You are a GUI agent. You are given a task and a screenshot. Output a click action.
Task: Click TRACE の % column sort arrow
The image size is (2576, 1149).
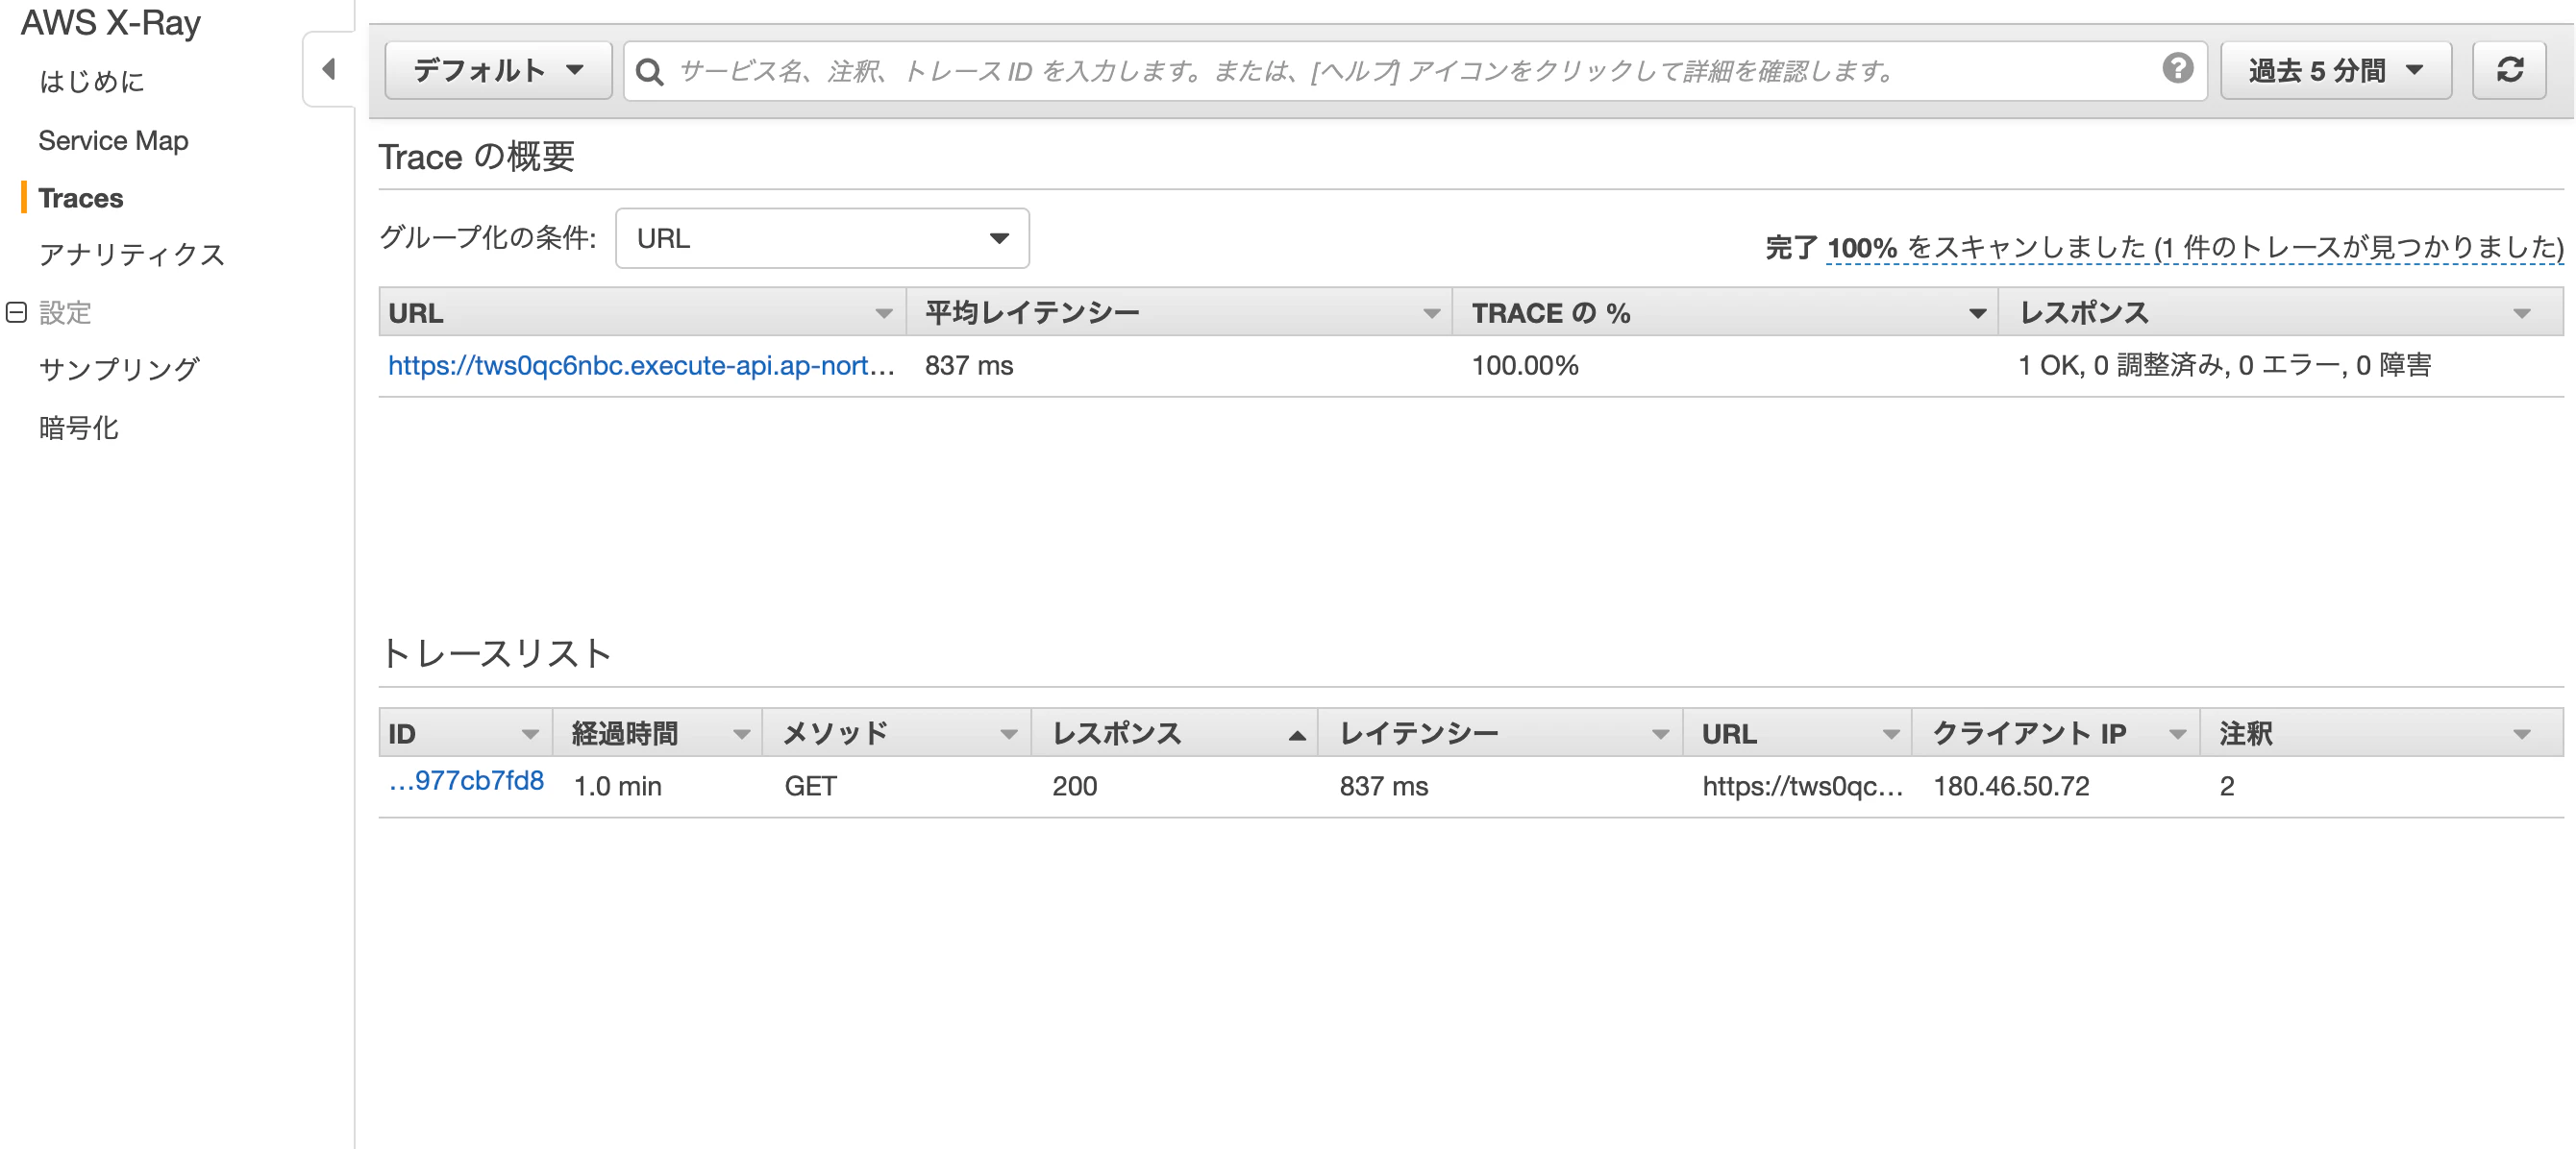[x=1977, y=314]
